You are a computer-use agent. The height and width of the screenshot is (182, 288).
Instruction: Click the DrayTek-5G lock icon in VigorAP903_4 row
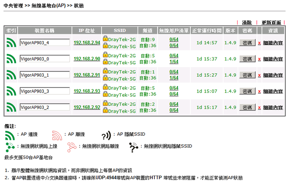pyautogui.click(x=105, y=45)
